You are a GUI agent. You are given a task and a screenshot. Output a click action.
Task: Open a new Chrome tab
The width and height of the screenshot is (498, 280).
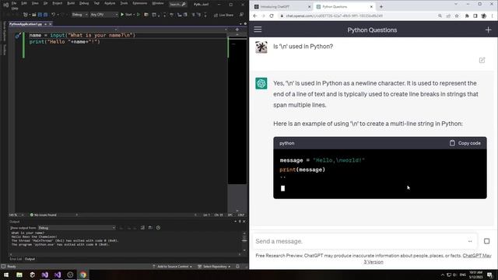tap(381, 7)
